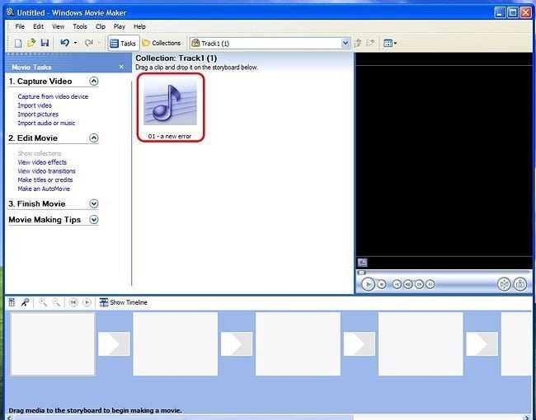Click the Forward button in preview controls
This screenshot has height=420, width=536.
[430, 284]
